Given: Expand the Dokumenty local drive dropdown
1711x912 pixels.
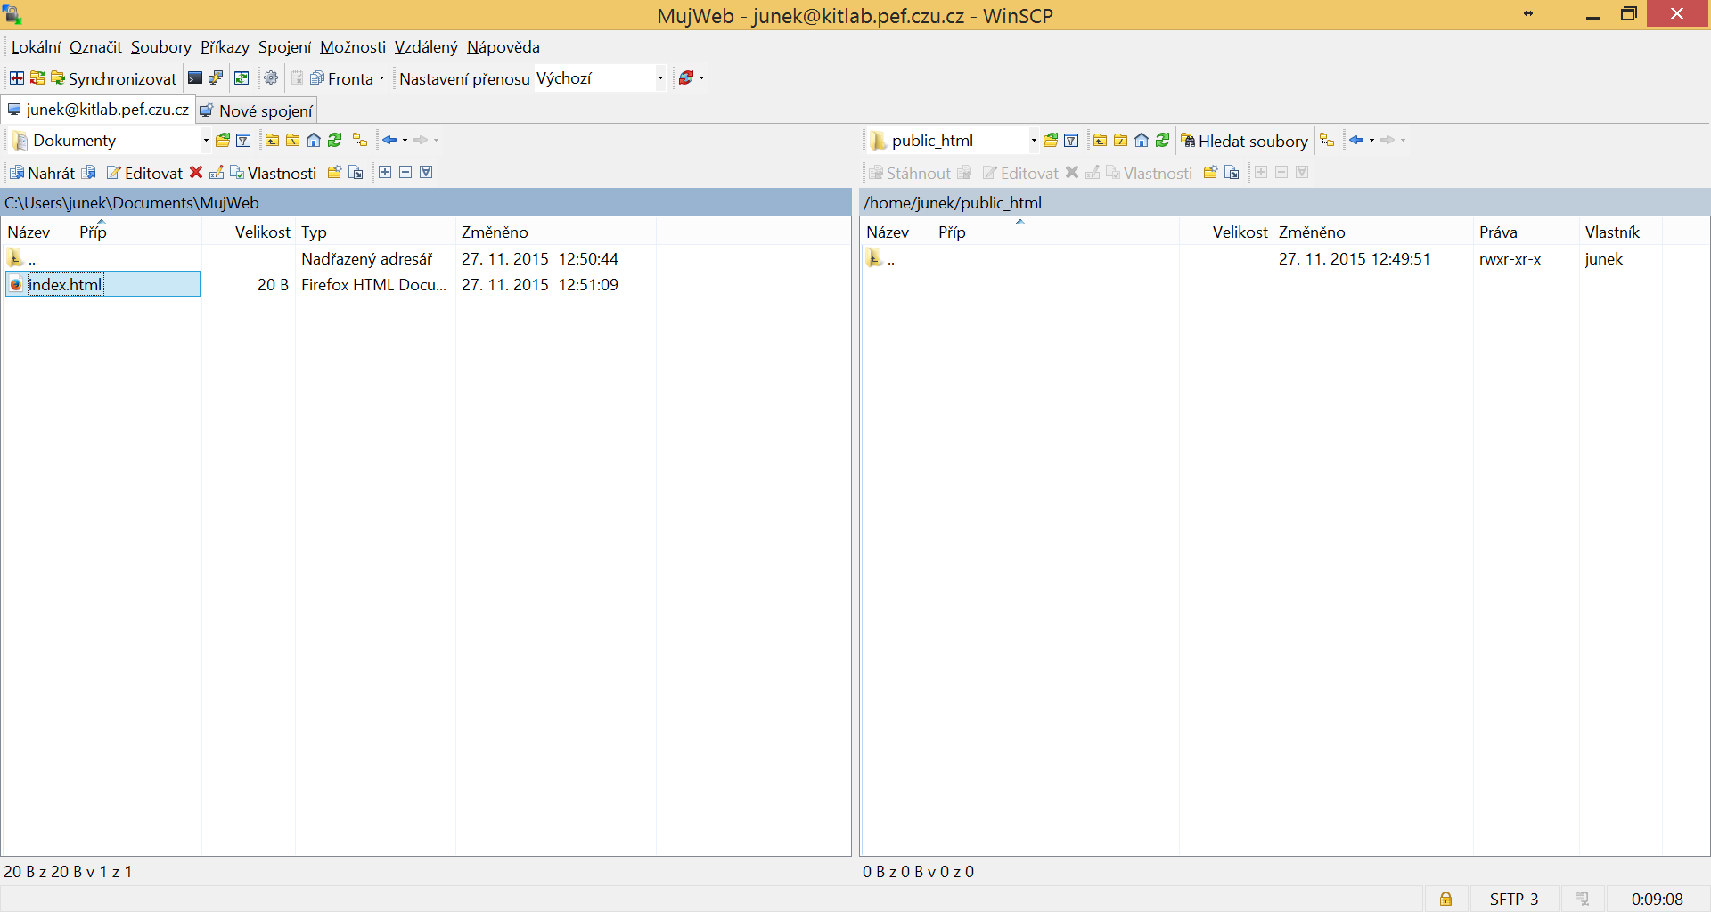Looking at the screenshot, I should pyautogui.click(x=206, y=141).
